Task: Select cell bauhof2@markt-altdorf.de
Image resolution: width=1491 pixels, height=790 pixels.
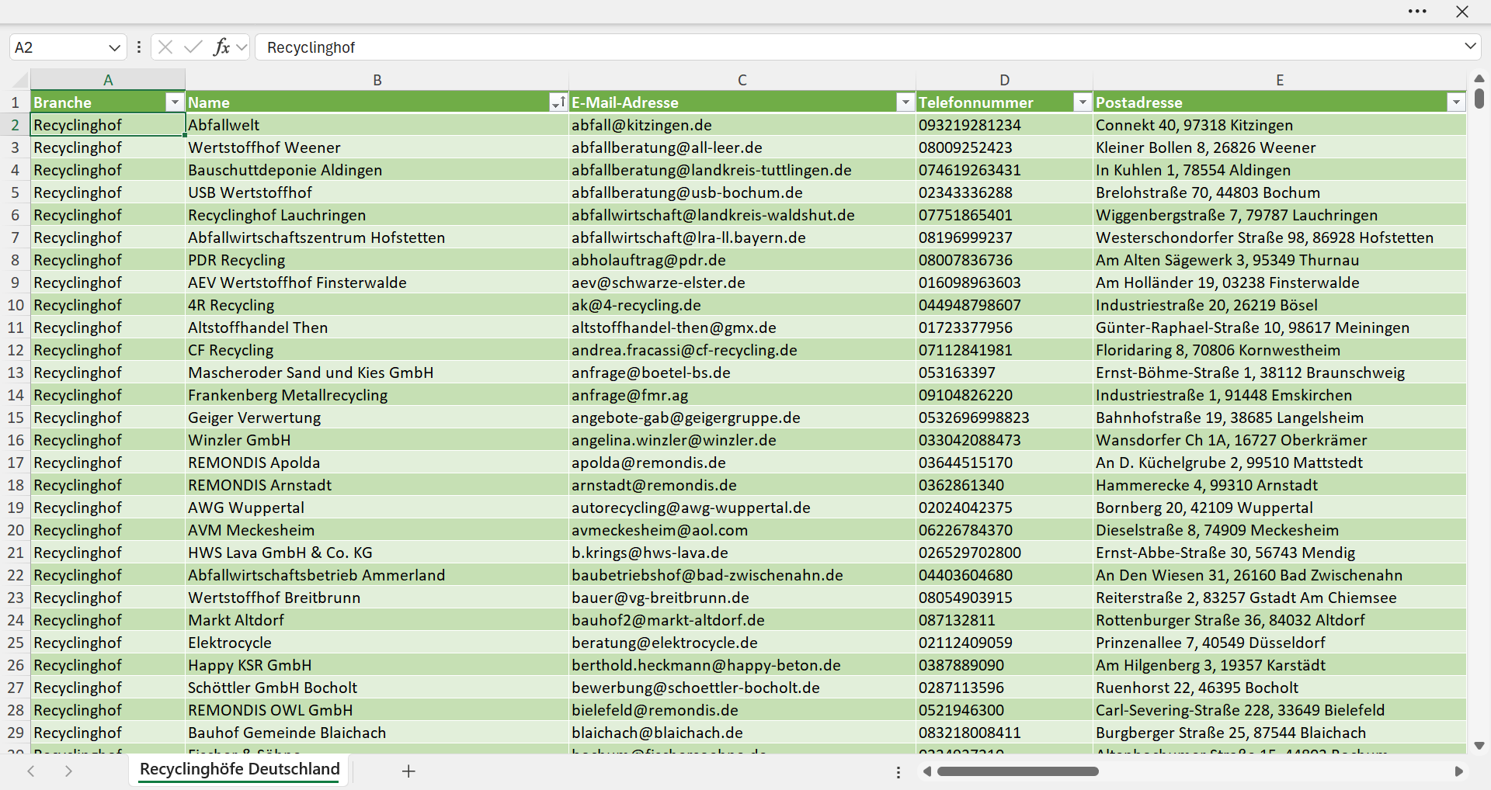Action: coord(742,620)
